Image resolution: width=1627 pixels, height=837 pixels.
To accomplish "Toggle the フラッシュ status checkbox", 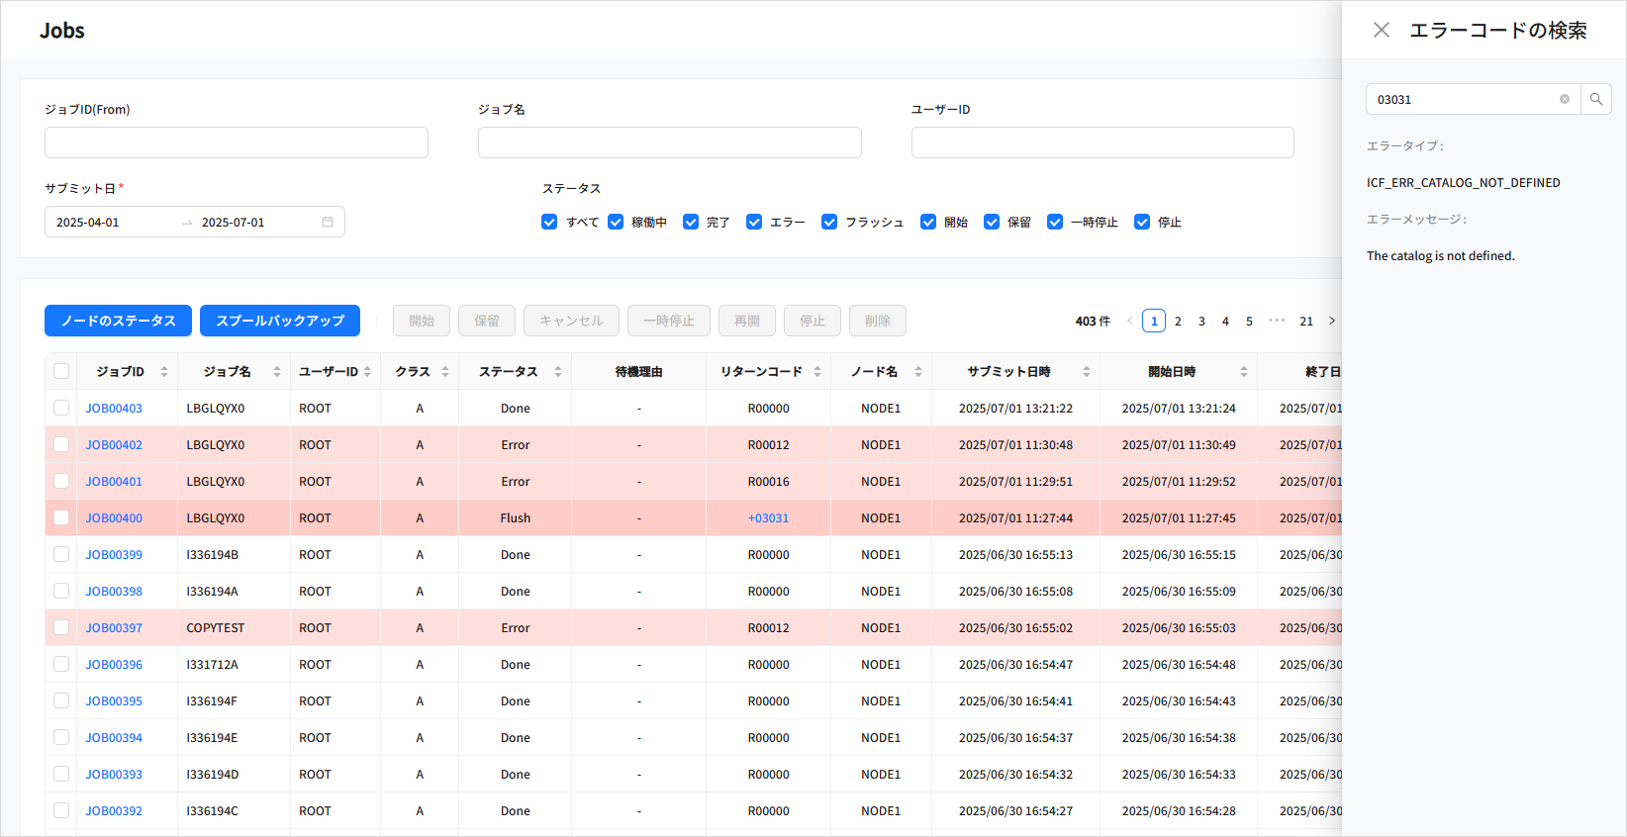I will [x=829, y=222].
